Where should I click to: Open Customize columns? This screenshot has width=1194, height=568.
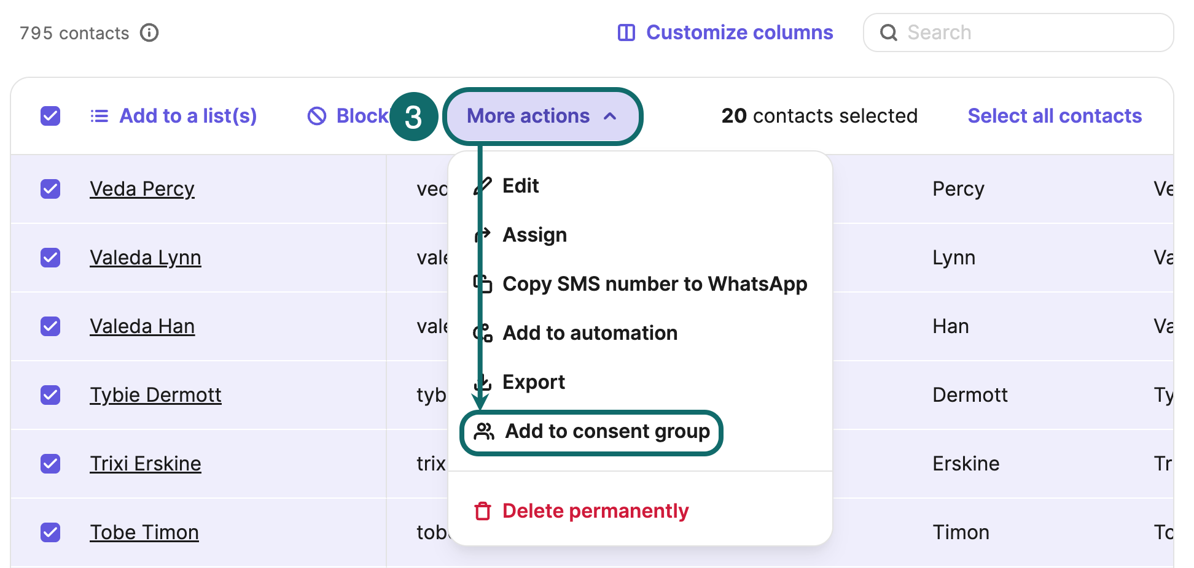point(725,33)
